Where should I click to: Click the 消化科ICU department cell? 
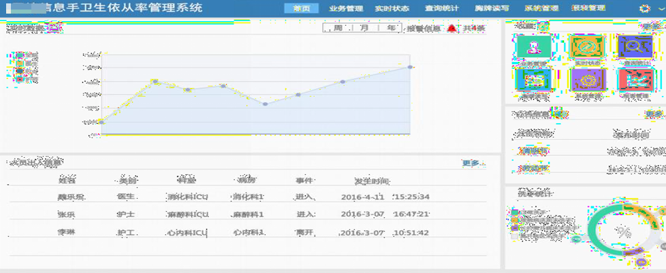(187, 197)
